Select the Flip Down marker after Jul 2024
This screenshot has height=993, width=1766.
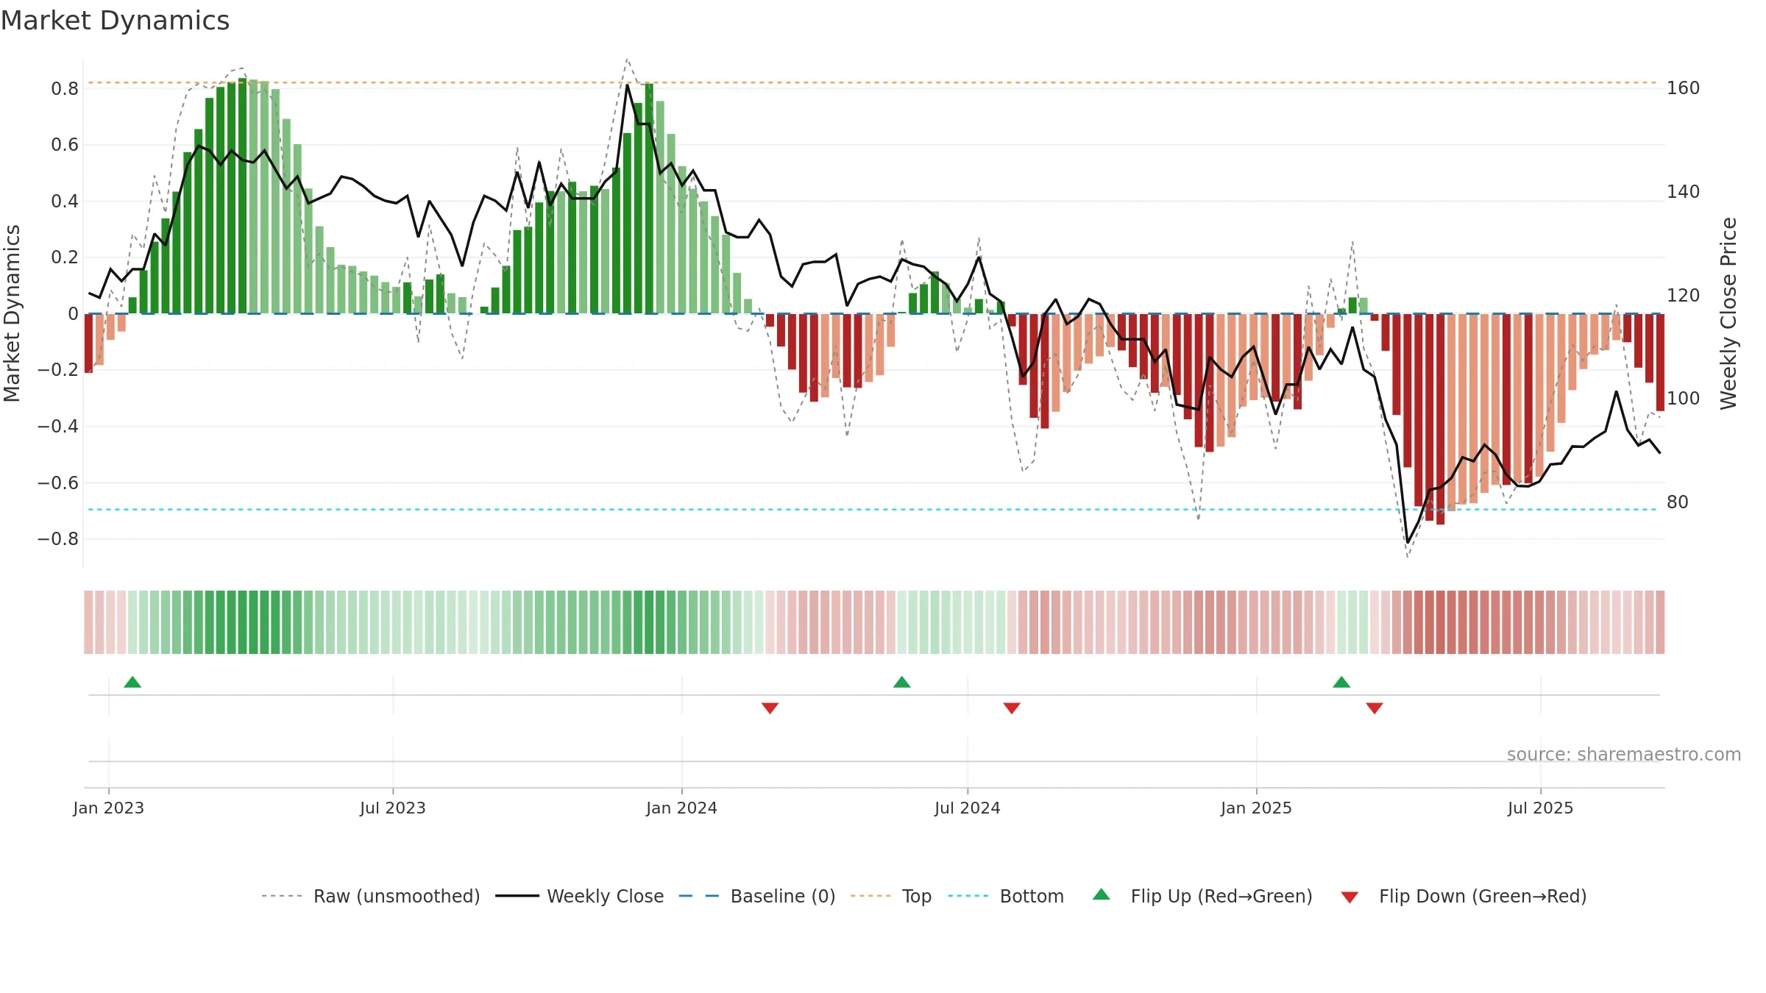[x=1012, y=708]
